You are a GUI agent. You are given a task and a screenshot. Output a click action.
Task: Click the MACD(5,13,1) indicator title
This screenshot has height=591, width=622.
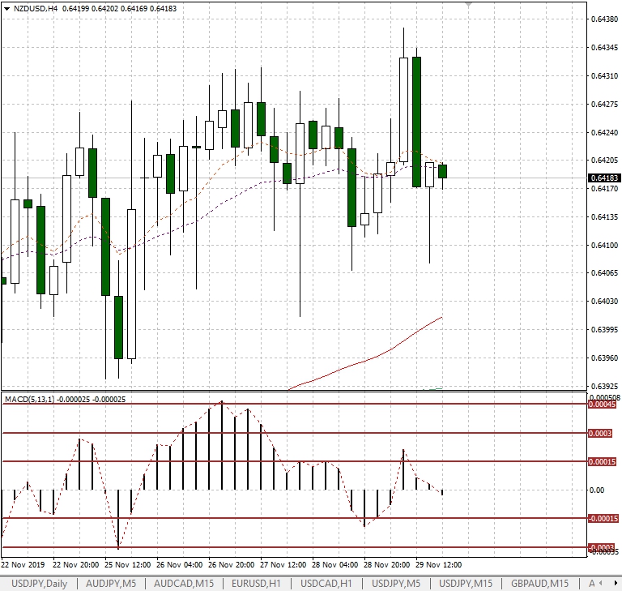point(28,399)
